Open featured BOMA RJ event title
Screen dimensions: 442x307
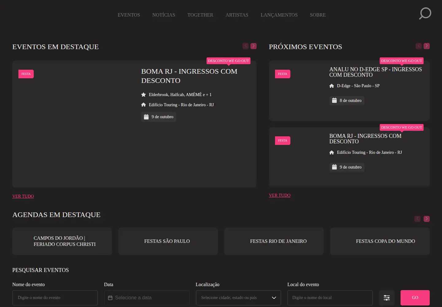click(x=189, y=76)
